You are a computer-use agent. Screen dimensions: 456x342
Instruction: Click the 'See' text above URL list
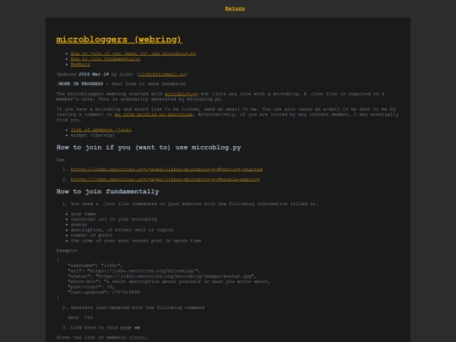(x=61, y=160)
